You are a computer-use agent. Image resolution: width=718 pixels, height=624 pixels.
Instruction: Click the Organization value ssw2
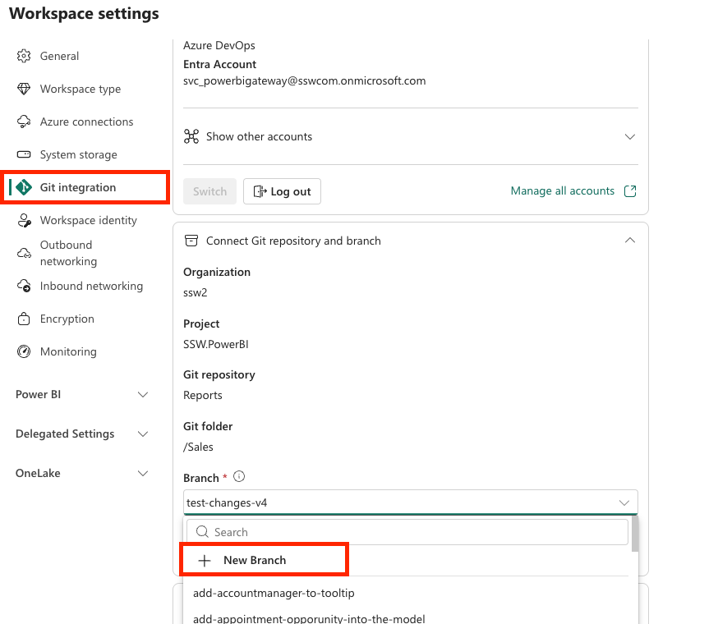tap(195, 292)
